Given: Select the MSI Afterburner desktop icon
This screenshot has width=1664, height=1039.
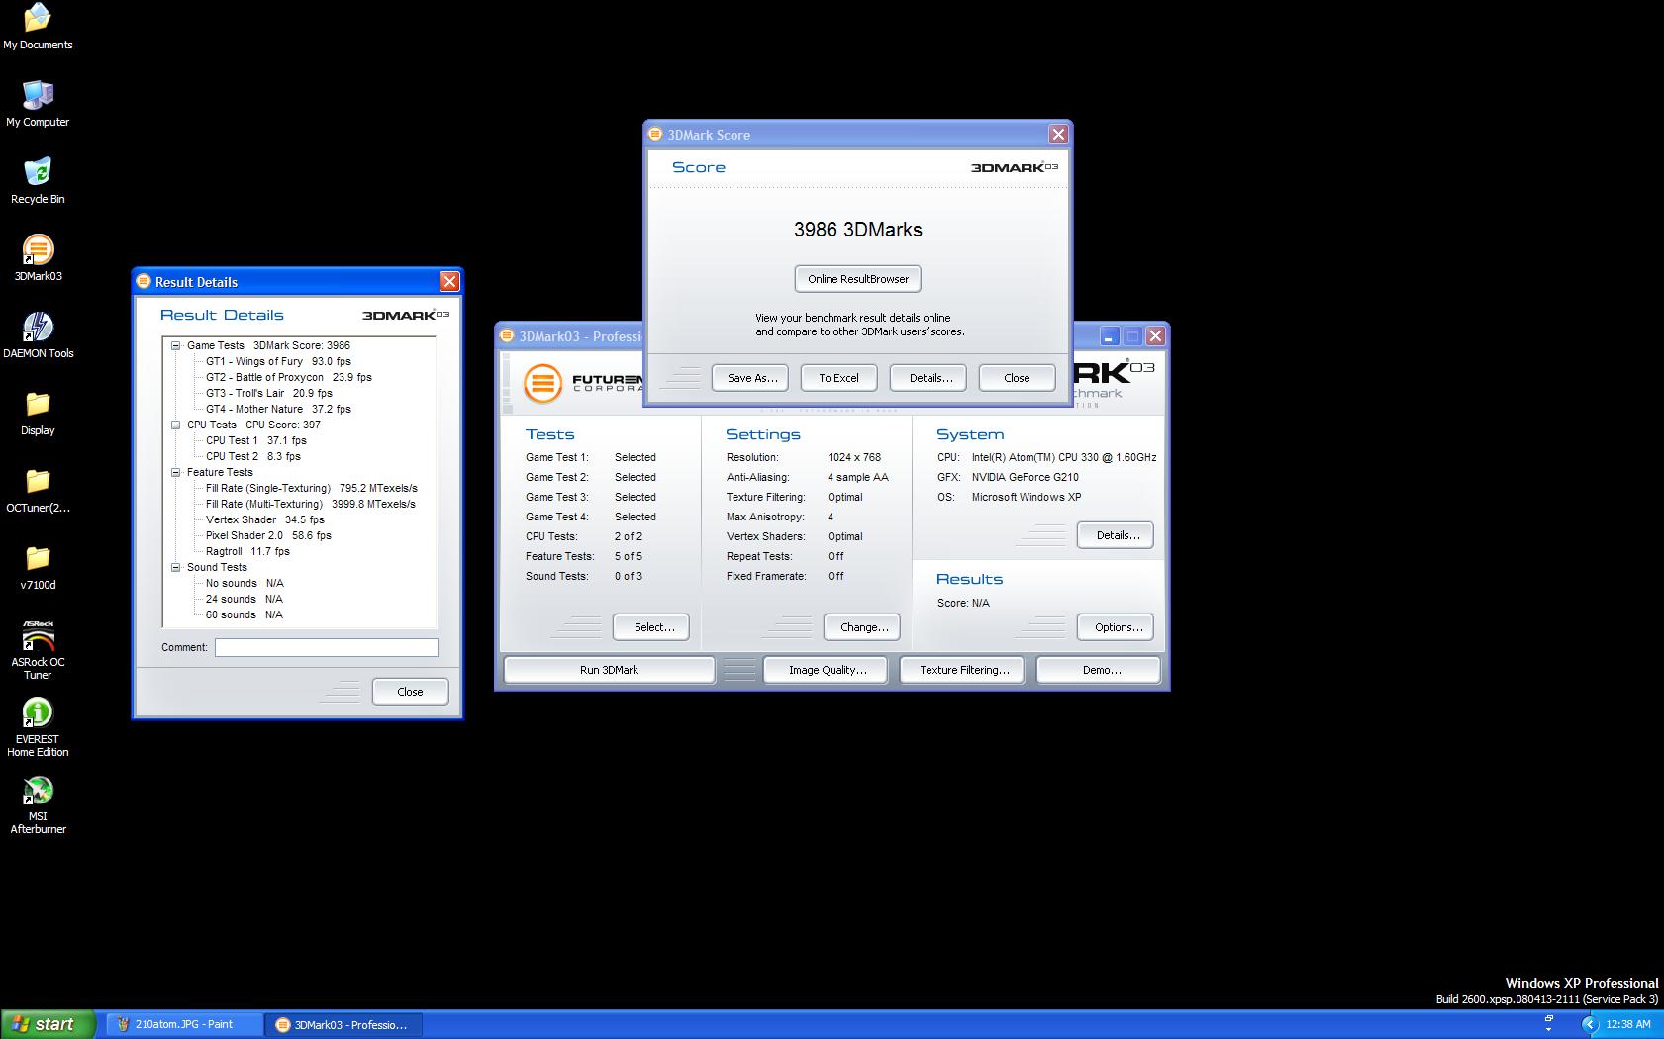Looking at the screenshot, I should [x=38, y=804].
